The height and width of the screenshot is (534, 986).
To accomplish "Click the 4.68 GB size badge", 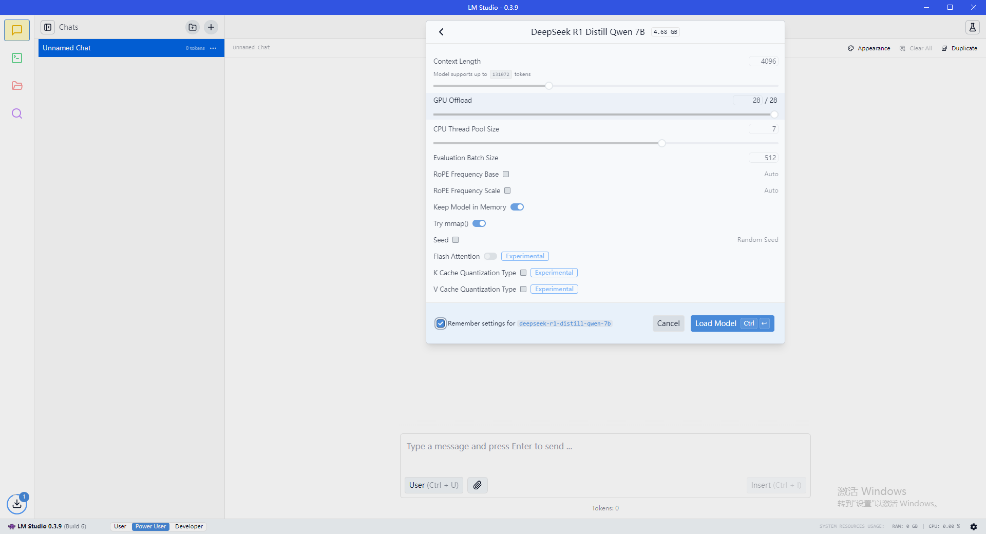I will pyautogui.click(x=666, y=32).
